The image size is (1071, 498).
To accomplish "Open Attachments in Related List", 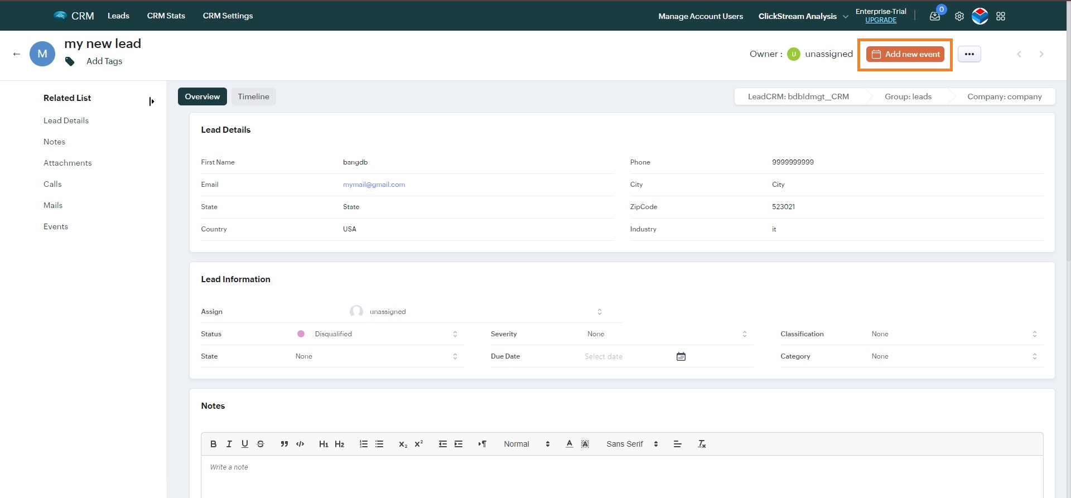I will [x=67, y=163].
